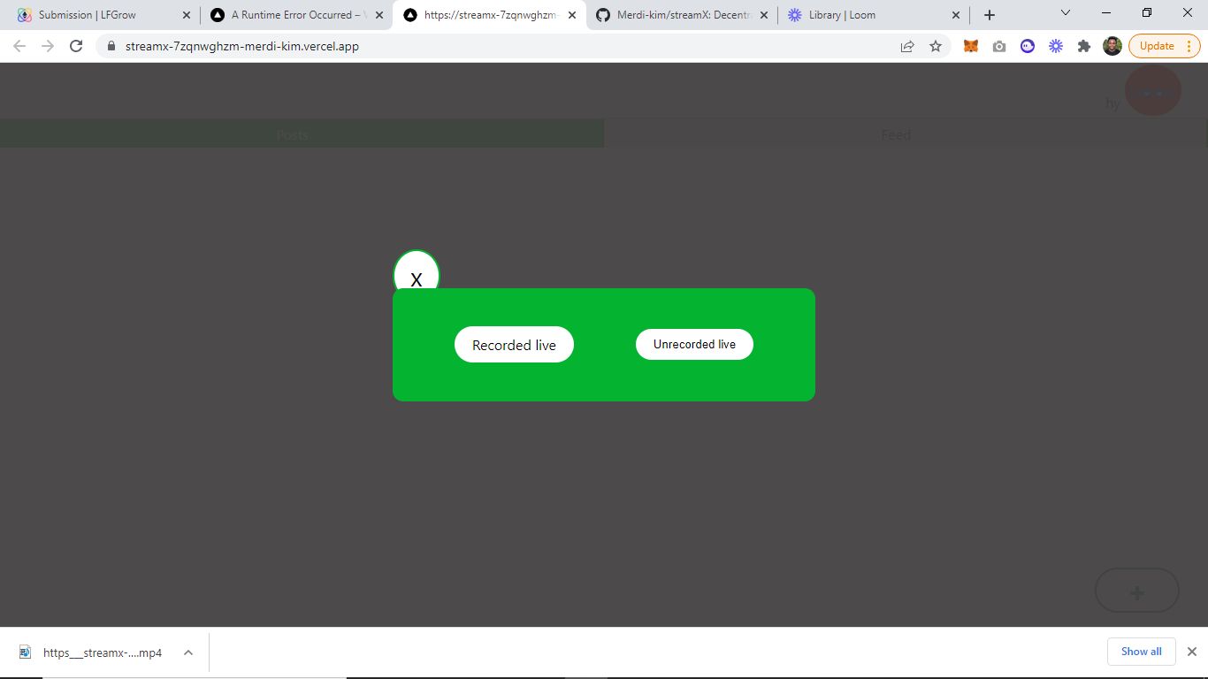Open the round profile avatar
This screenshot has width=1208, height=679.
1153,90
